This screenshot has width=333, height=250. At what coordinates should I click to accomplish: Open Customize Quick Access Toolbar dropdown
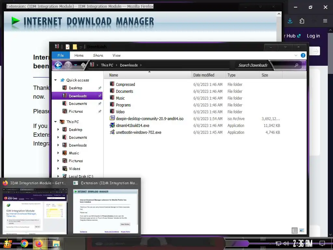tap(81, 47)
